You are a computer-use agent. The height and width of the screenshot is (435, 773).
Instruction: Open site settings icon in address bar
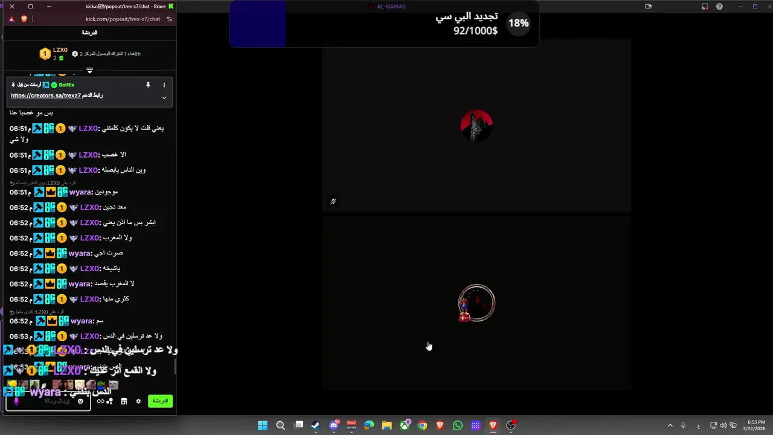tap(170, 19)
